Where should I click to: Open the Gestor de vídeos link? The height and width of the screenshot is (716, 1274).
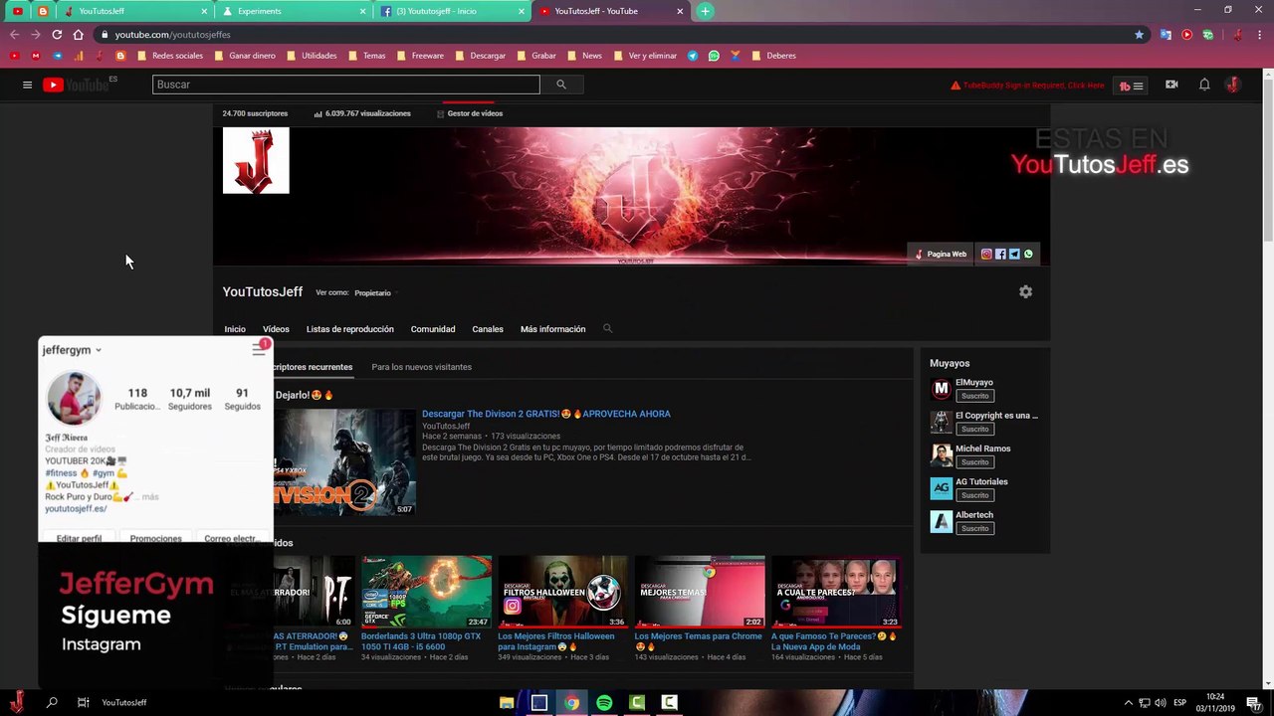coord(469,113)
